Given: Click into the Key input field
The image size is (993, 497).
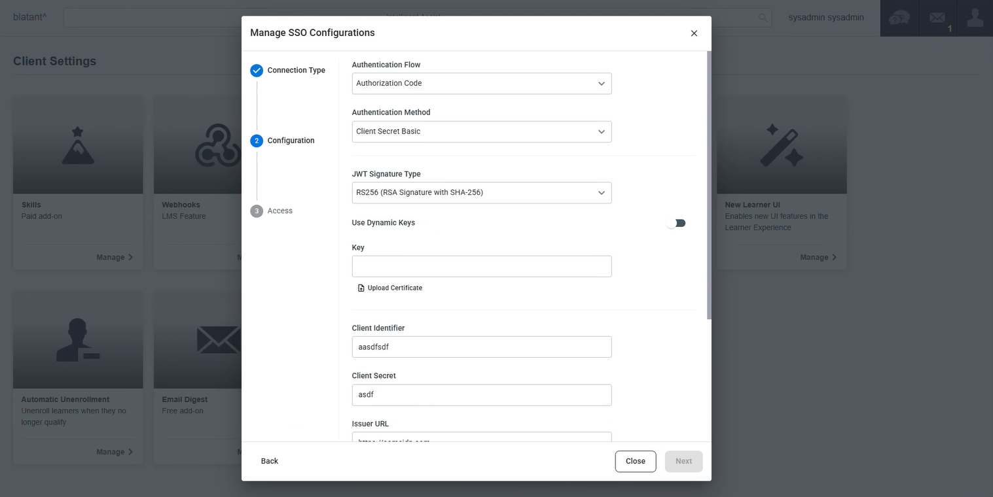Looking at the screenshot, I should tap(482, 266).
